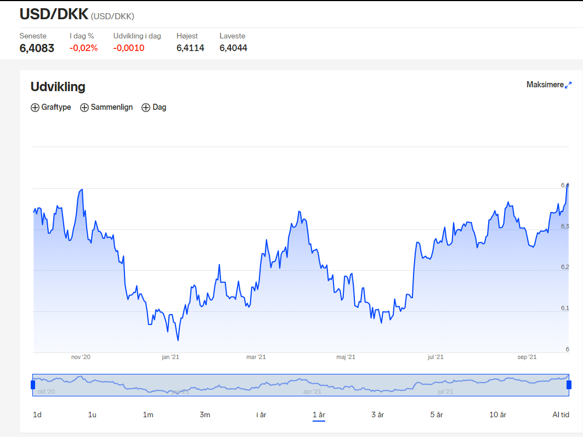Click the plus icon beside Dag
583x437 pixels.
[146, 108]
